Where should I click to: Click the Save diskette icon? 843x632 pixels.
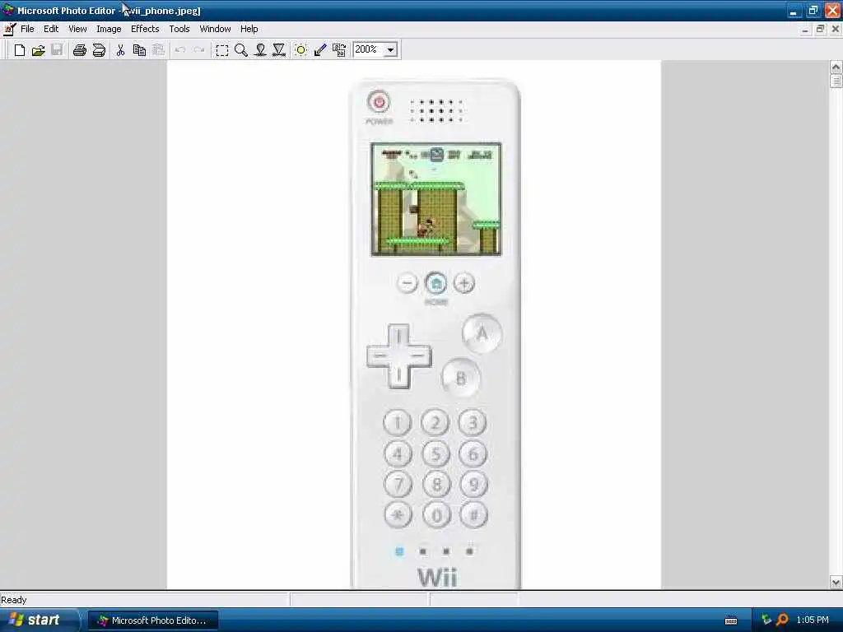pyautogui.click(x=57, y=50)
